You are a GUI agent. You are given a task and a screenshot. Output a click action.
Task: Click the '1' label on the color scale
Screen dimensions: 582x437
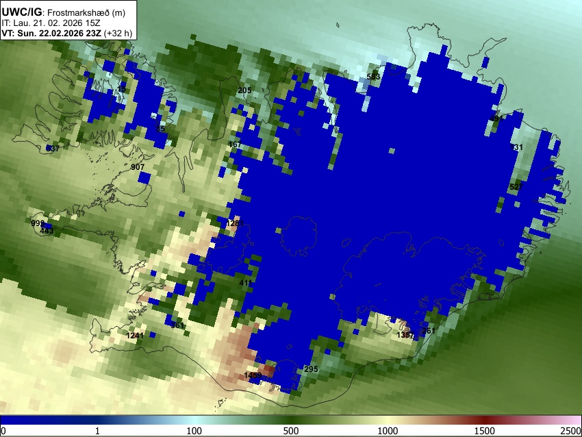point(97,431)
